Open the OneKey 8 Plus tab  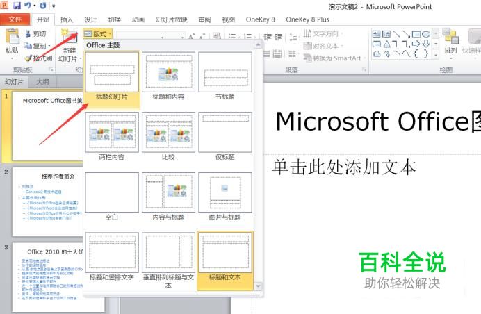point(307,19)
